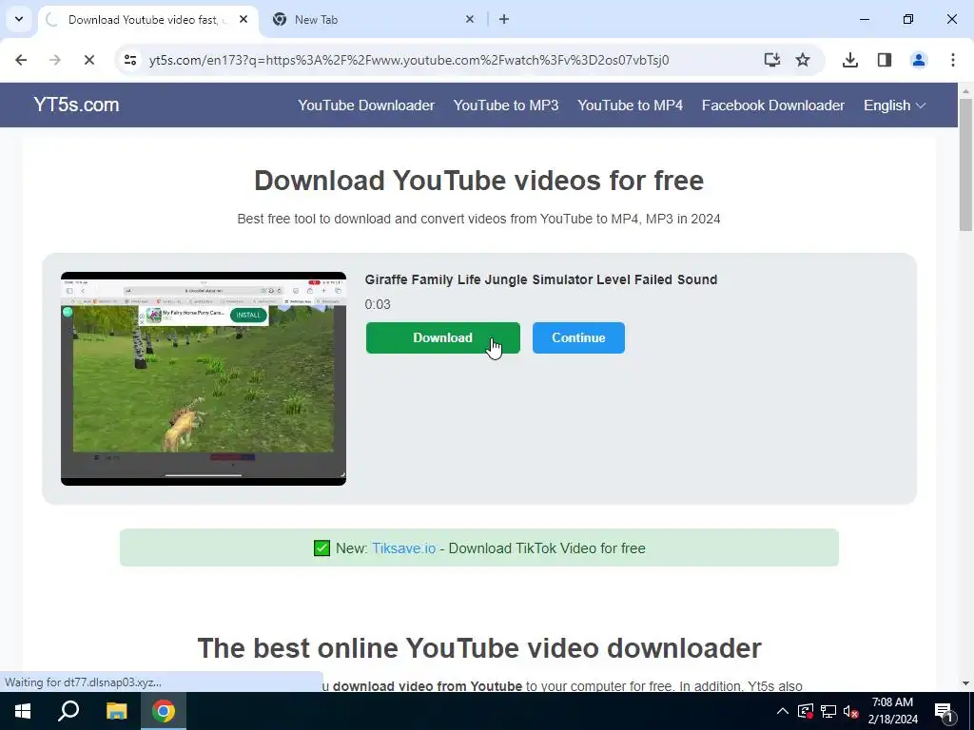Open the Chrome profile avatar
The image size is (974, 730).
coord(919,60)
